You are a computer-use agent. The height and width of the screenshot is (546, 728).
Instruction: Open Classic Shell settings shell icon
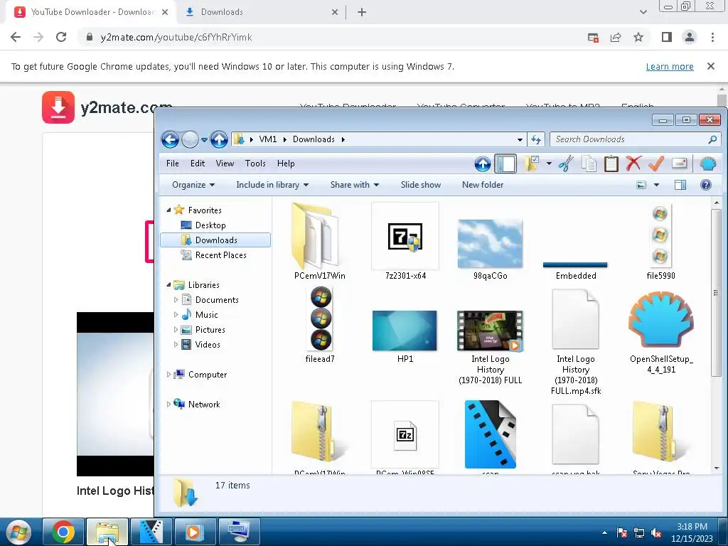pos(707,164)
